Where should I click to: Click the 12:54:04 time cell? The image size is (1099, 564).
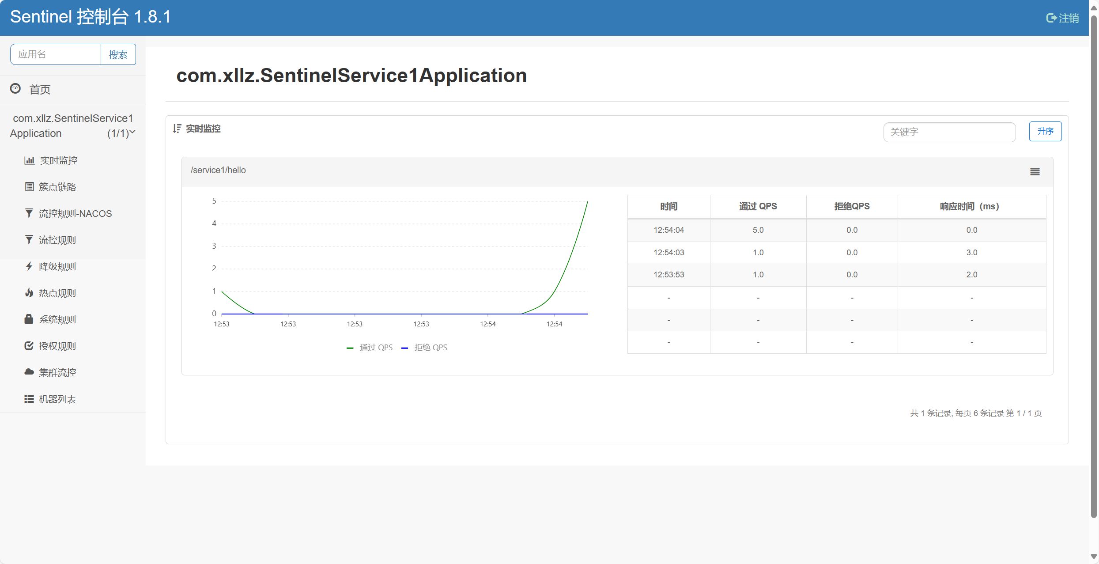coord(669,230)
